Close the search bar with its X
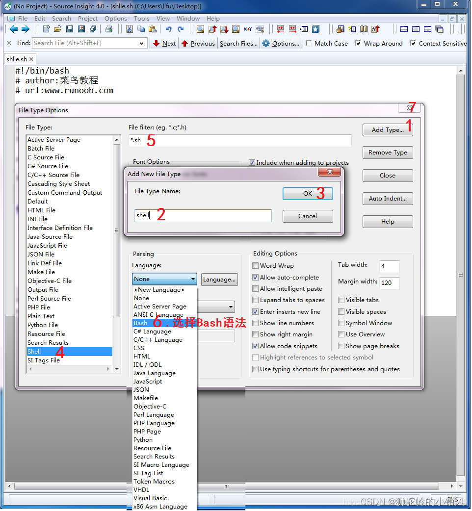The width and height of the screenshot is (472, 511). coord(9,43)
